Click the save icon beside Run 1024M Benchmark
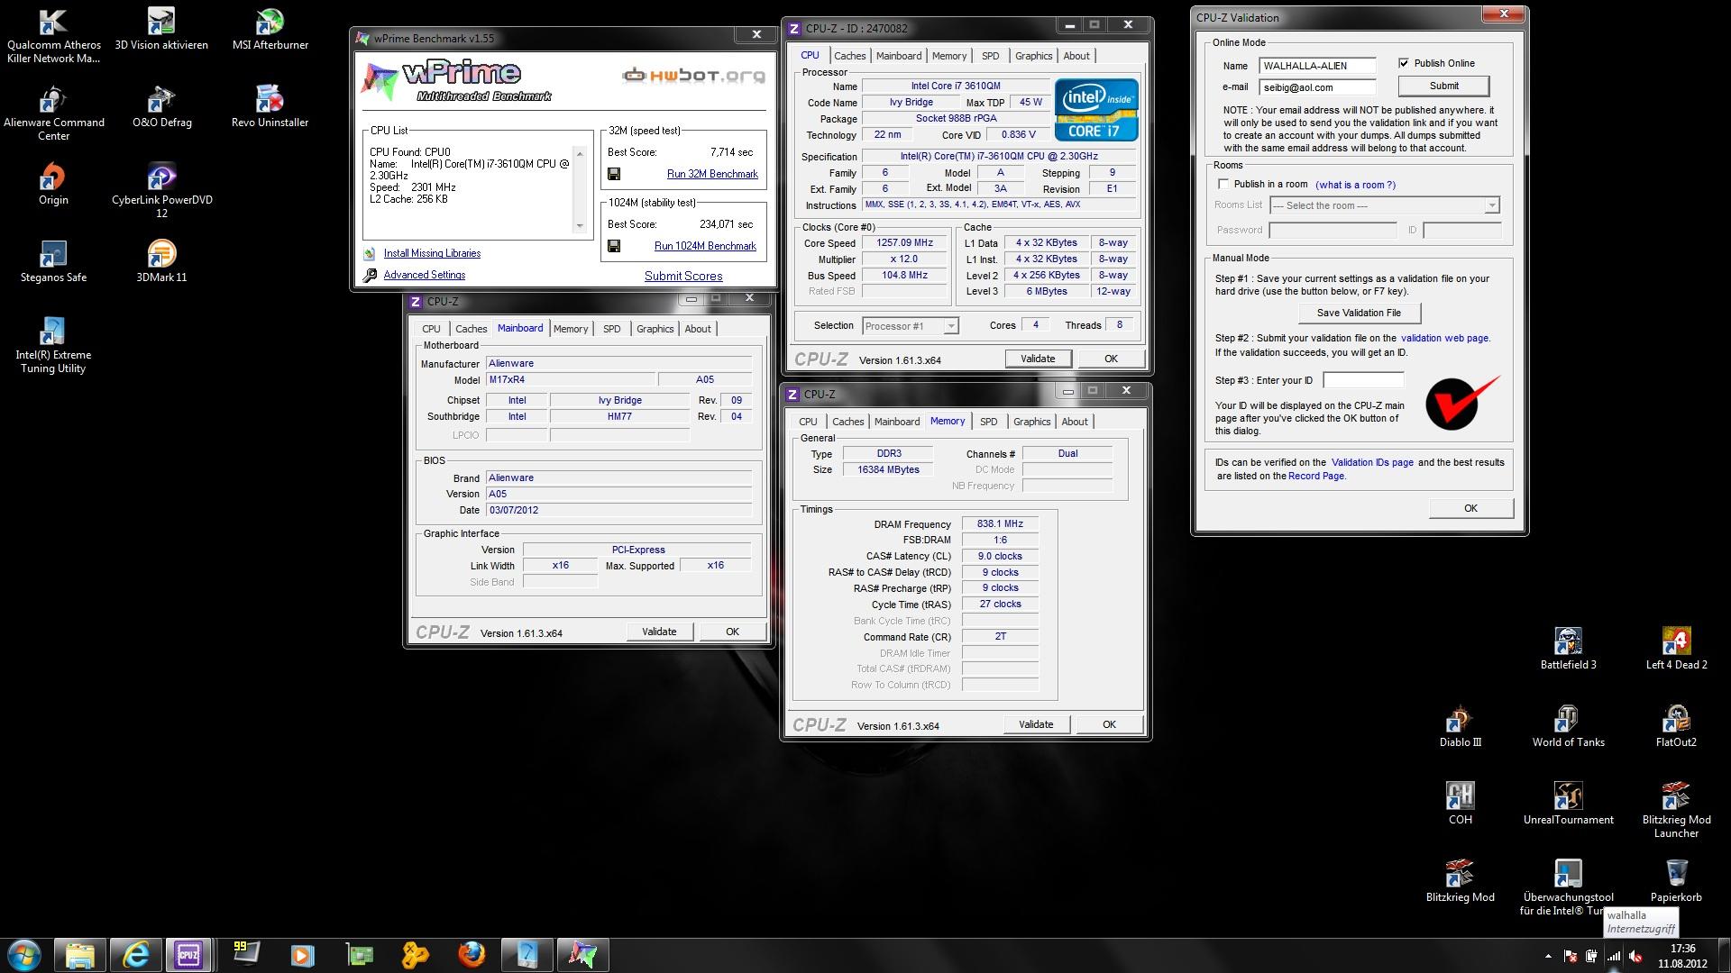1731x973 pixels. pos(614,246)
